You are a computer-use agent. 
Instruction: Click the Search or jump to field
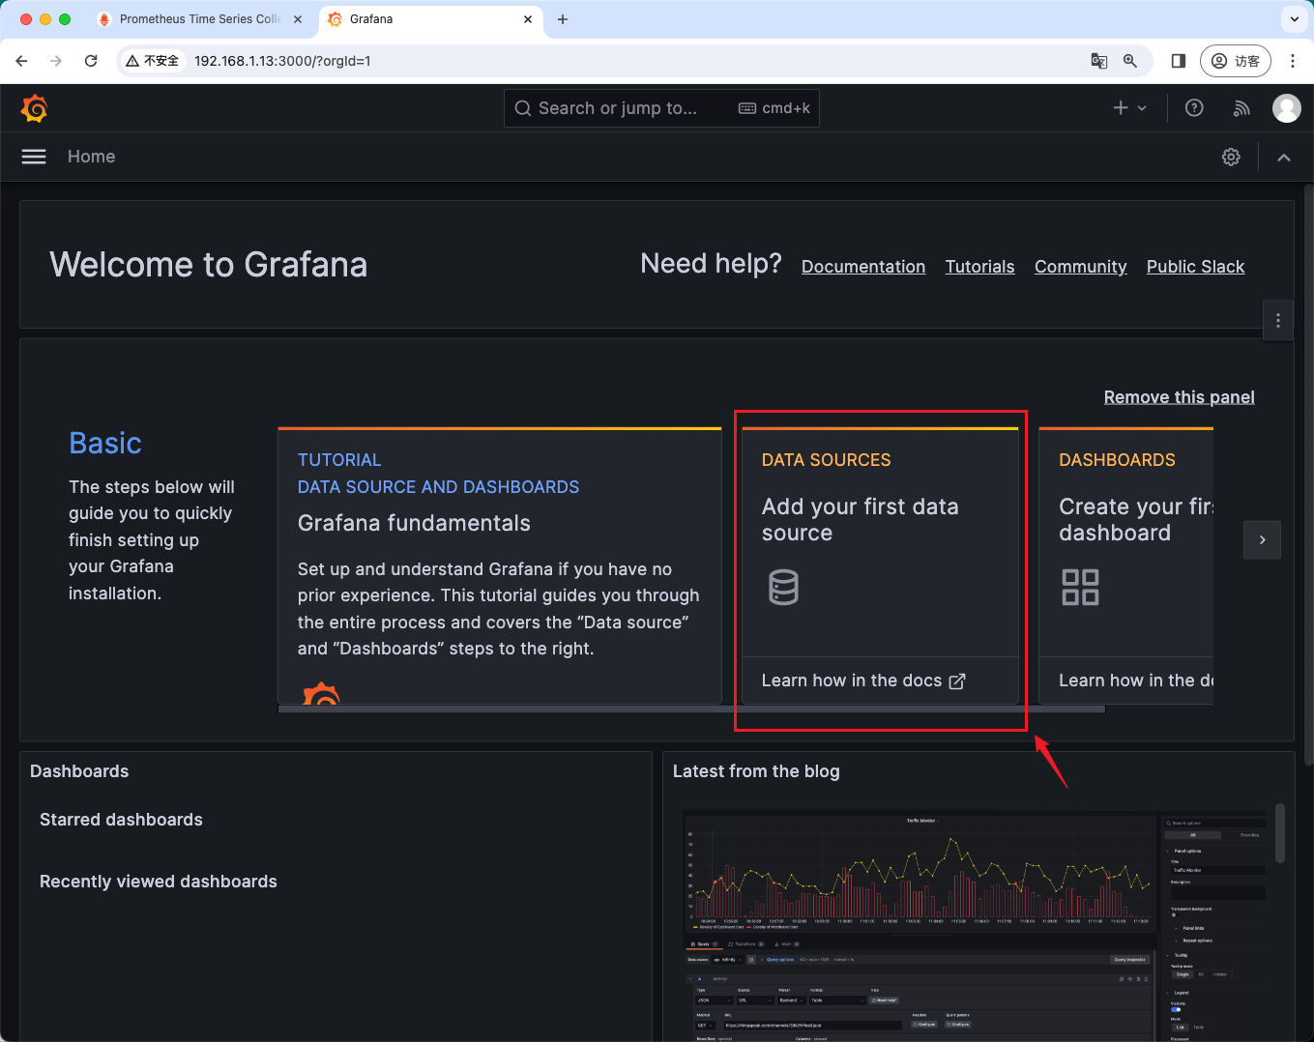(661, 108)
